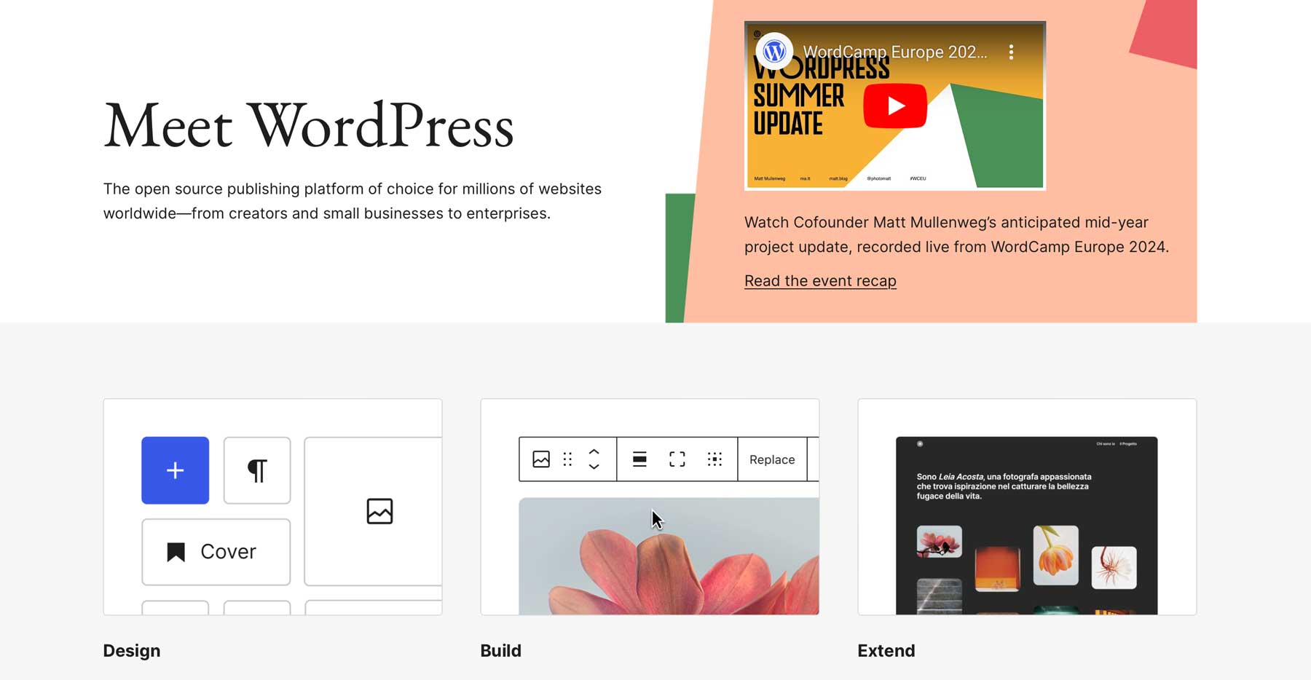This screenshot has width=1311, height=680.
Task: Open the video's three-dot options menu
Action: [x=1011, y=52]
